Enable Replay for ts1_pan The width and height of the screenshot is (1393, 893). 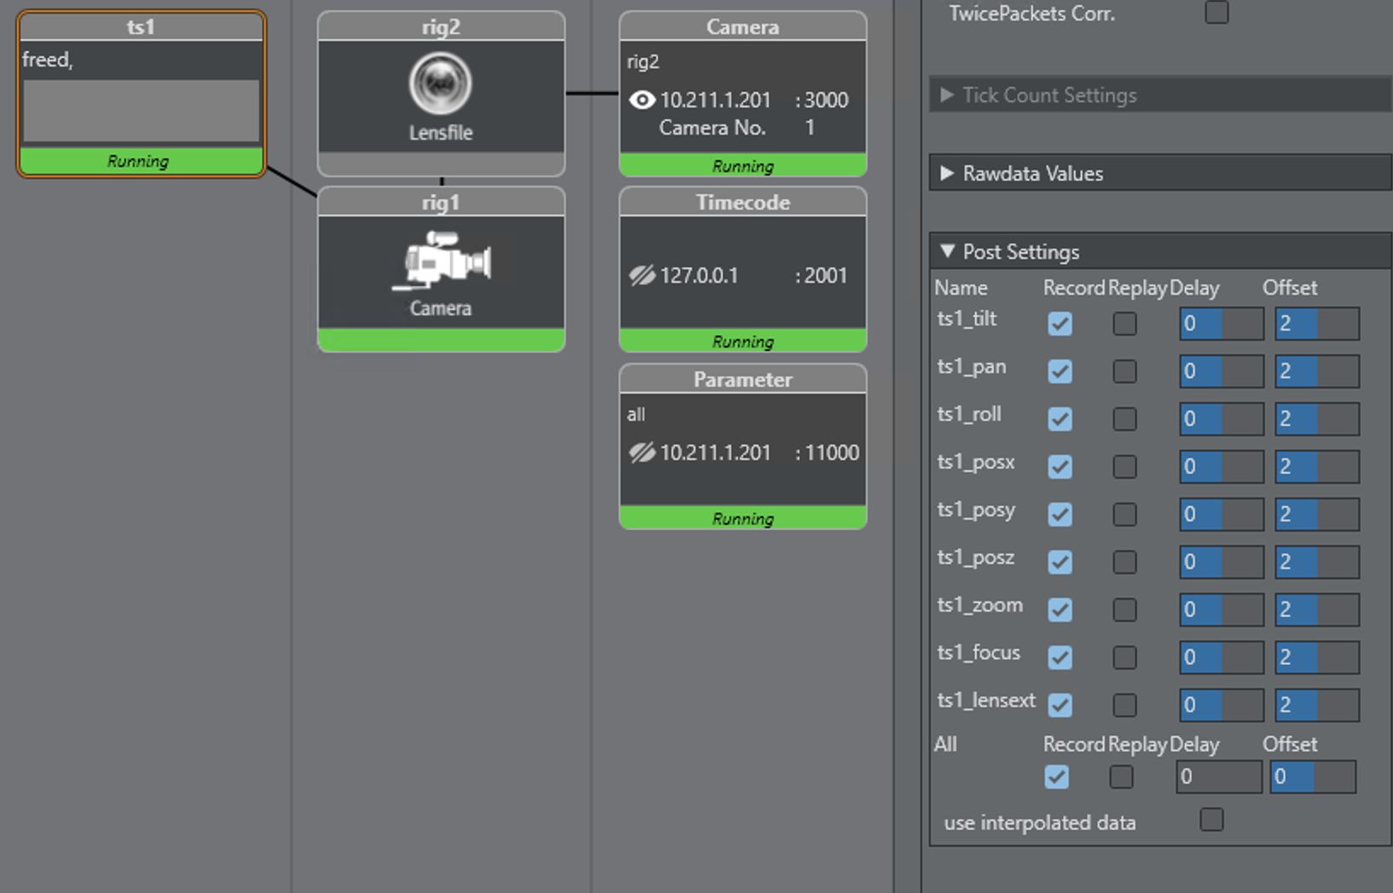[1124, 372]
